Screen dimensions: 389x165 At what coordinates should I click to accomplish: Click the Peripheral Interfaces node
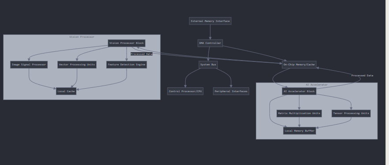coord(231,91)
